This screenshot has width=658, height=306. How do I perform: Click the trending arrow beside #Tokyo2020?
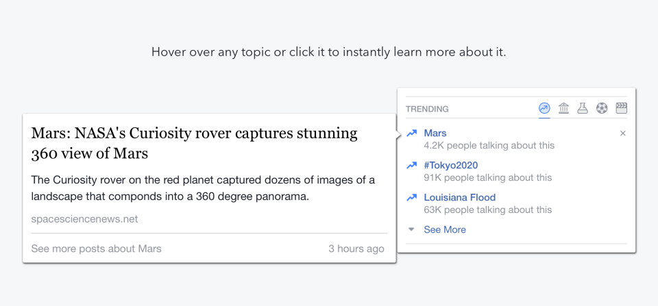(412, 165)
